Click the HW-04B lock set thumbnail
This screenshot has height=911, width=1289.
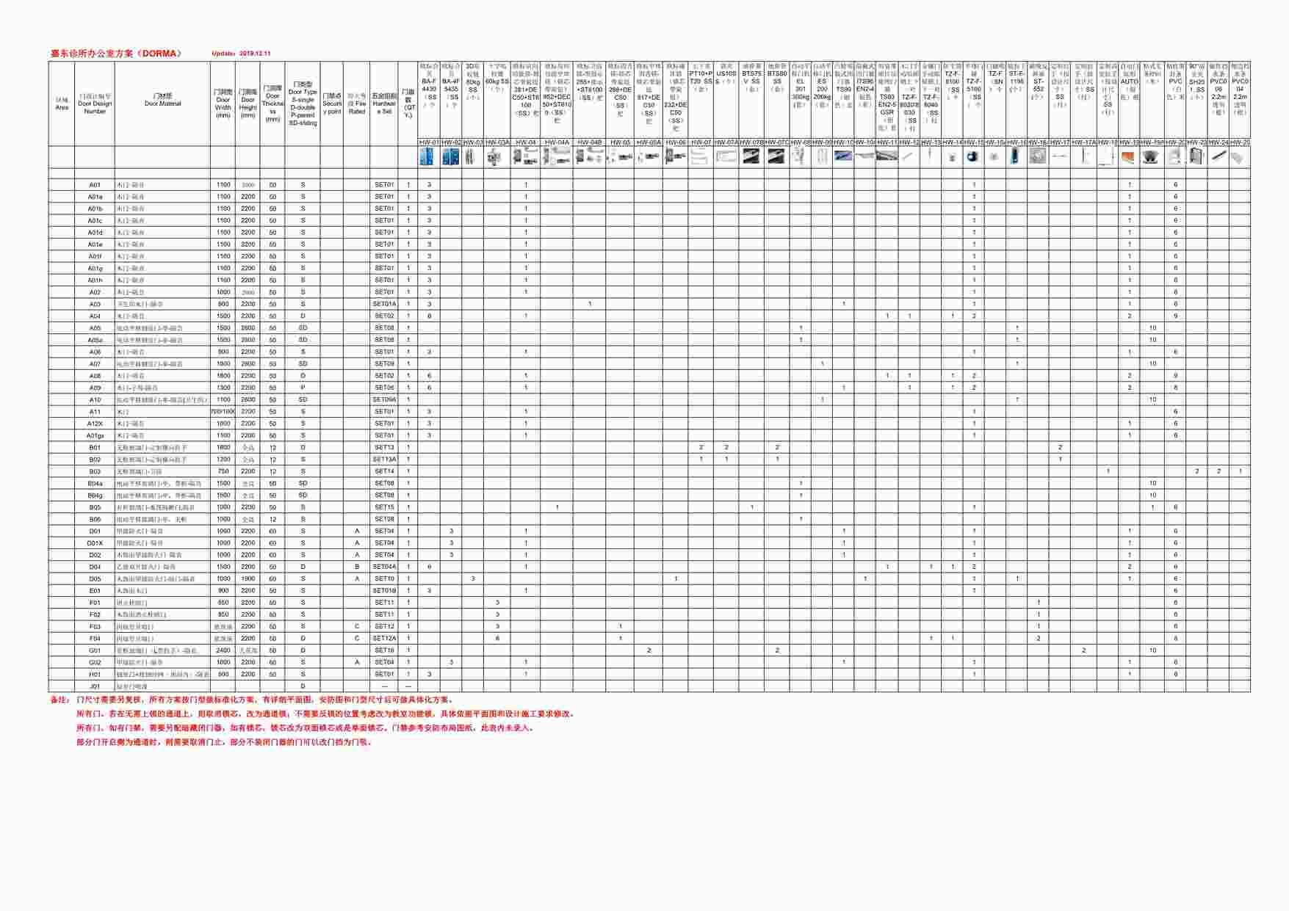click(x=589, y=156)
